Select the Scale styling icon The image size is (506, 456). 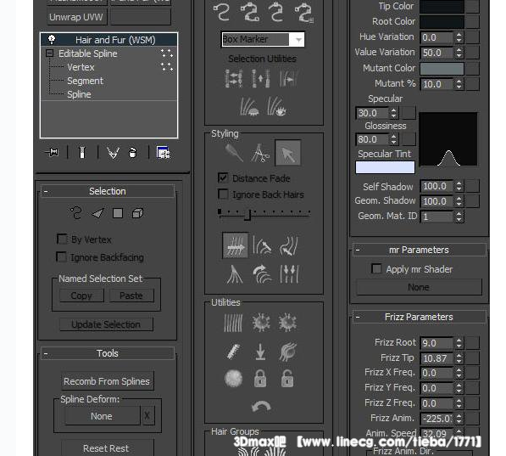289,274
